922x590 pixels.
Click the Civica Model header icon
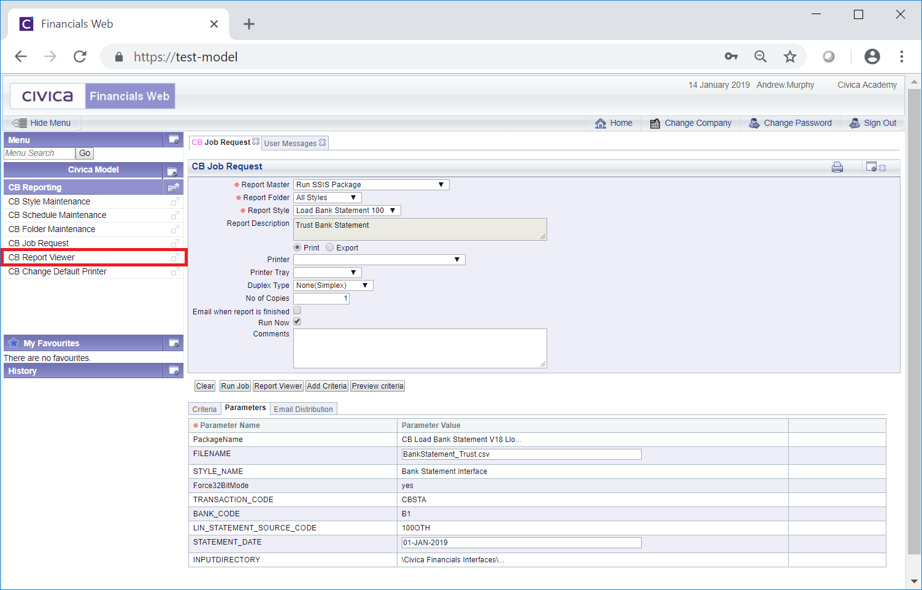172,171
